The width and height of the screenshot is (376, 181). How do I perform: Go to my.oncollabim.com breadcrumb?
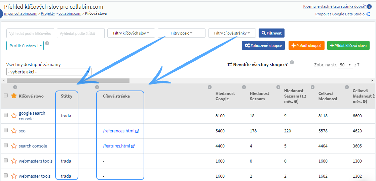point(21,14)
